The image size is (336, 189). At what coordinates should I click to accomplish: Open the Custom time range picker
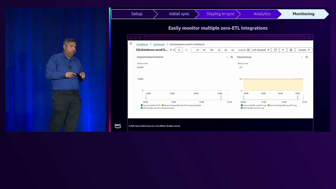(244, 50)
